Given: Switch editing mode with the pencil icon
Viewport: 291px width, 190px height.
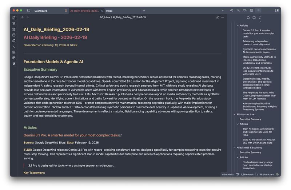Looking at the screenshot, I should 217,17.
